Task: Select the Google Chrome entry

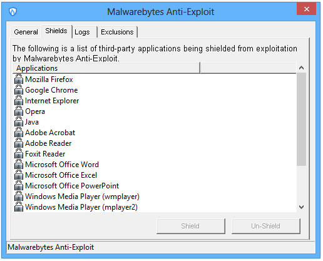Action: pos(51,90)
